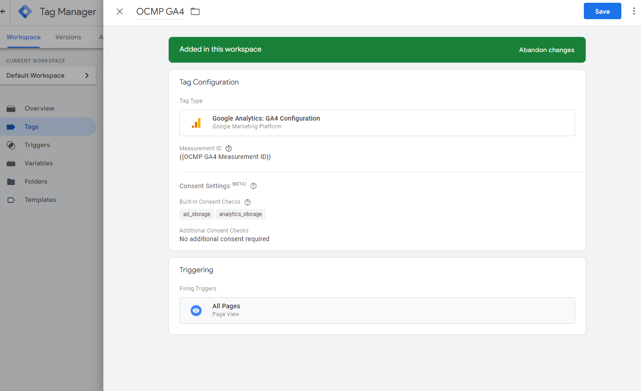Click the analytics_storage consent chip
The height and width of the screenshot is (391, 641).
(x=240, y=214)
